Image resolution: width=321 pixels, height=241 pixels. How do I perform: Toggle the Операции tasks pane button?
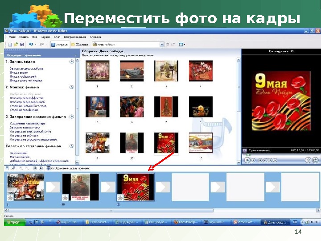pyautogui.click(x=60, y=45)
